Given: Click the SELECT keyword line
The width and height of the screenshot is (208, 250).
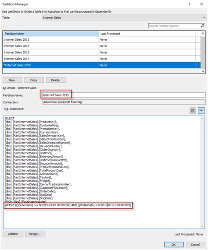Looking at the screenshot, I should pos(9,118).
